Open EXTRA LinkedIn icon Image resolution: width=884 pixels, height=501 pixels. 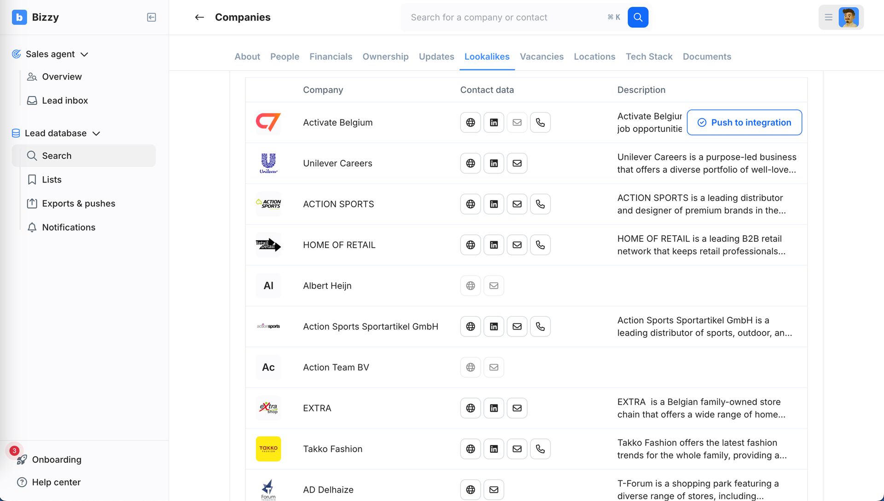494,408
